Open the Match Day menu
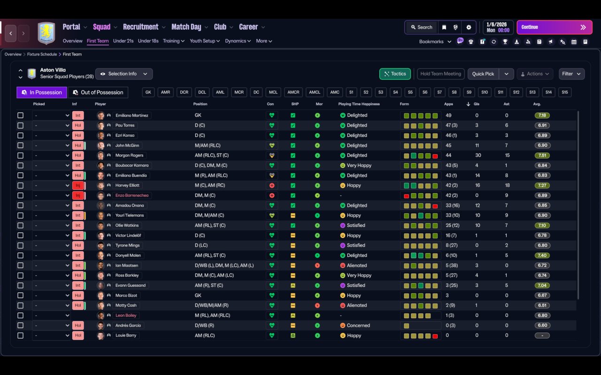Screen dimensions: 601x375 [190, 27]
